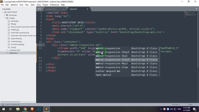
Task: Select index.html in sidebar
Action: click(13, 53)
